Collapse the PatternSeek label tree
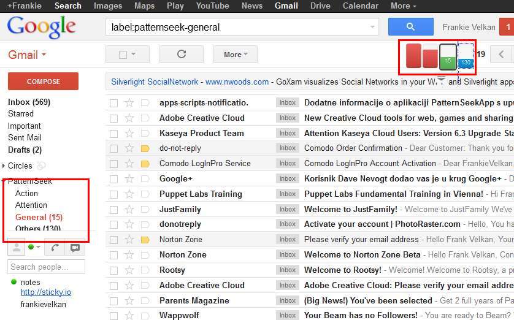Viewport: 514px width, 320px height. click(x=4, y=181)
